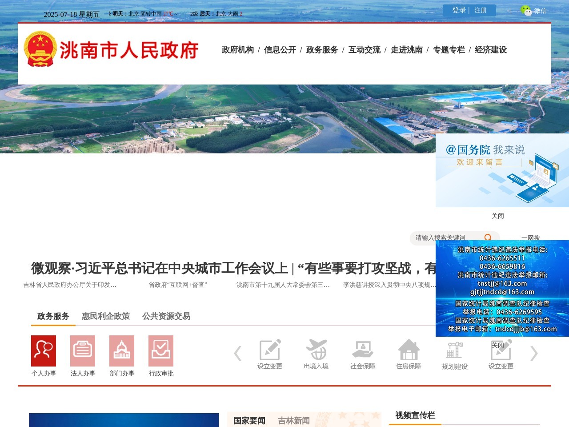The height and width of the screenshot is (427, 569).
Task: Select the 设立变更 icon beside 出境入境
Action: coord(270,354)
